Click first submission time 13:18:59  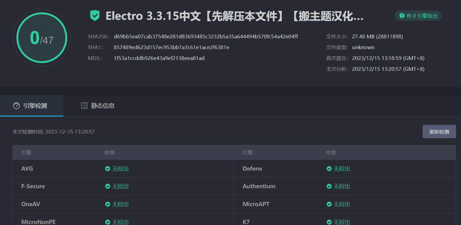[388, 58]
